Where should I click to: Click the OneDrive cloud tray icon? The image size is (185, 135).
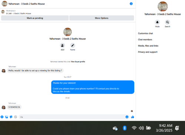(115, 128)
